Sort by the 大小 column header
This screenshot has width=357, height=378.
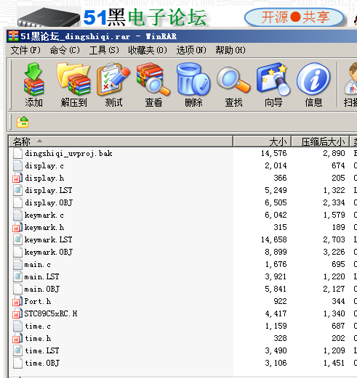point(262,141)
